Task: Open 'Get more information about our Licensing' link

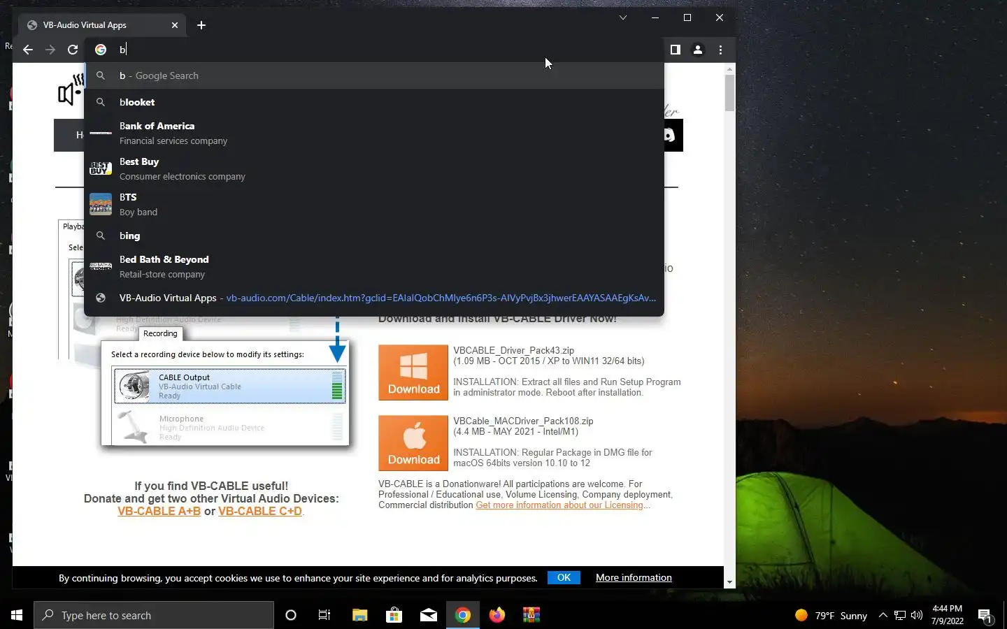Action: point(559,505)
